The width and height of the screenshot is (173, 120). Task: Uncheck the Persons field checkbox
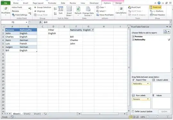click(x=133, y=37)
